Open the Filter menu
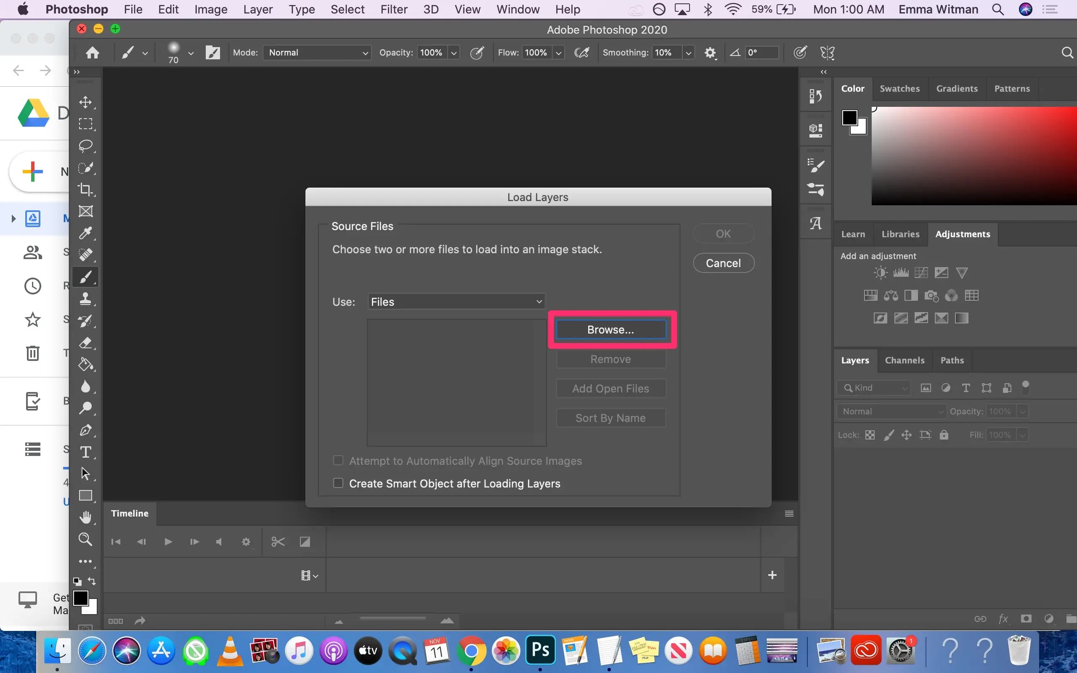Viewport: 1077px width, 673px height. [393, 9]
